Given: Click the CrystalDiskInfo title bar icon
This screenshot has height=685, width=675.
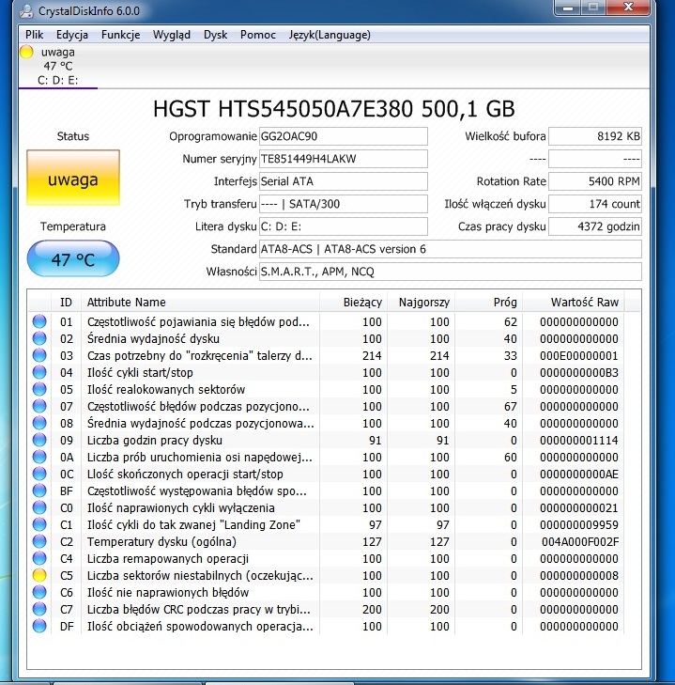Looking at the screenshot, I should [x=26, y=10].
